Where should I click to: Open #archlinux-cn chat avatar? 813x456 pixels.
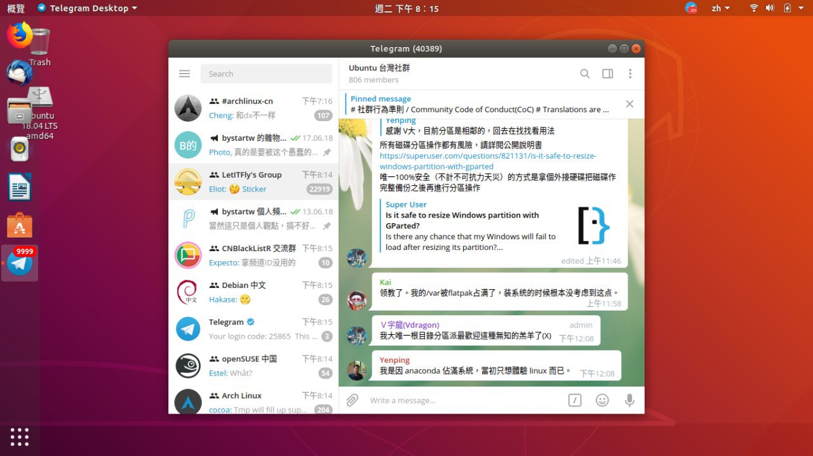188,108
